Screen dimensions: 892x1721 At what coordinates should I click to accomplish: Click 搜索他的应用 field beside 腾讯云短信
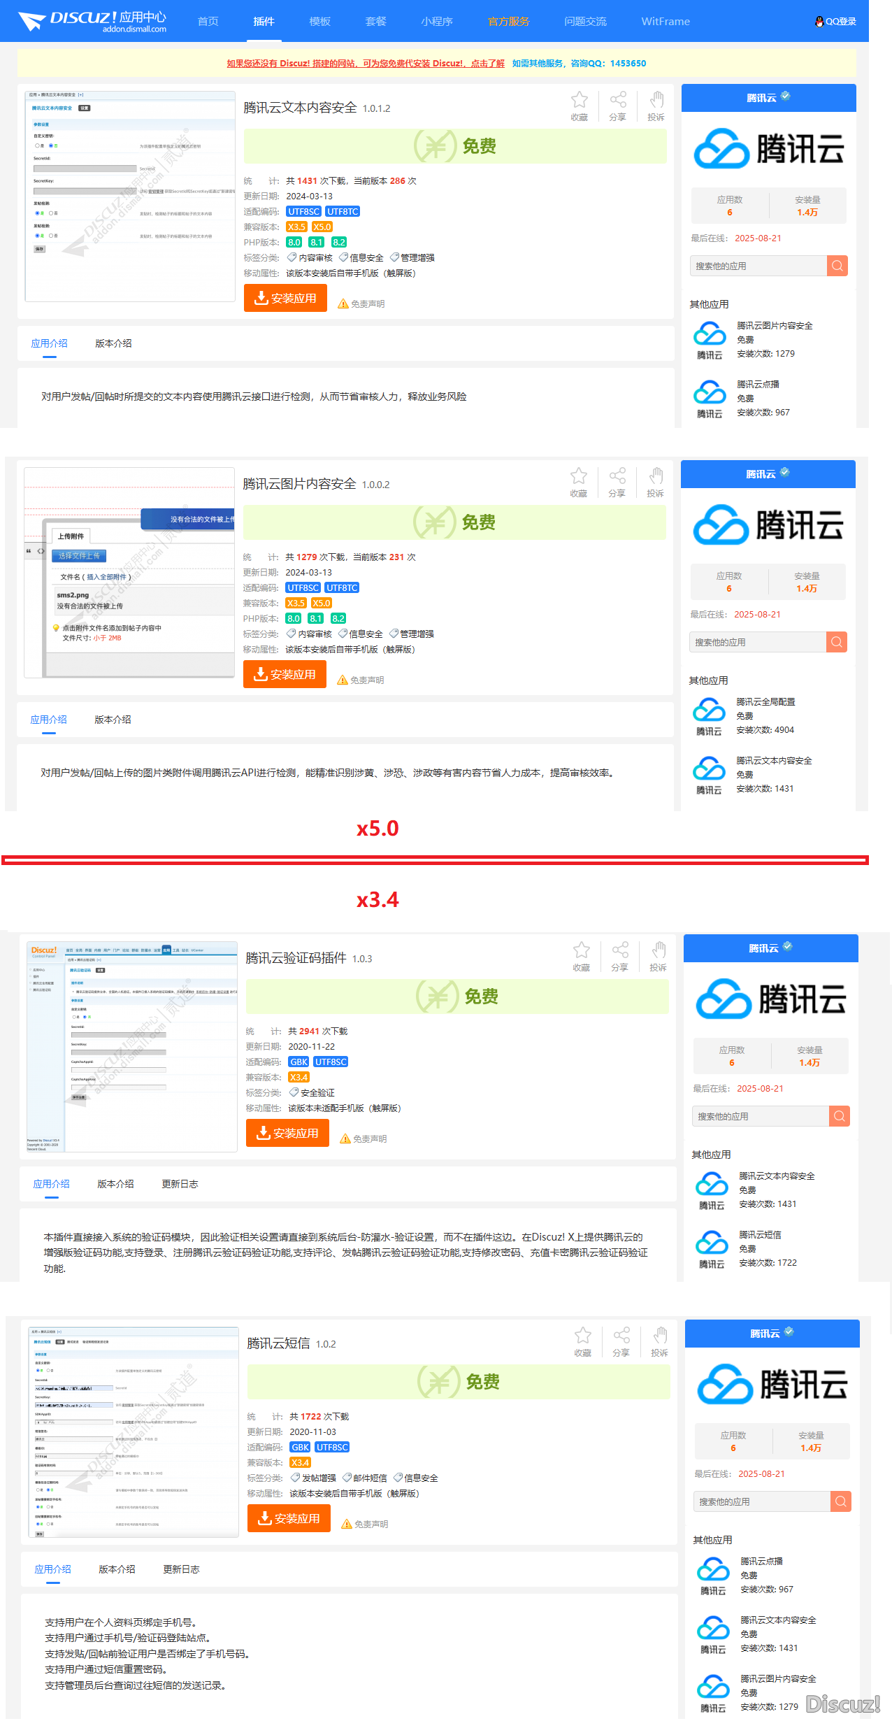(x=762, y=1501)
